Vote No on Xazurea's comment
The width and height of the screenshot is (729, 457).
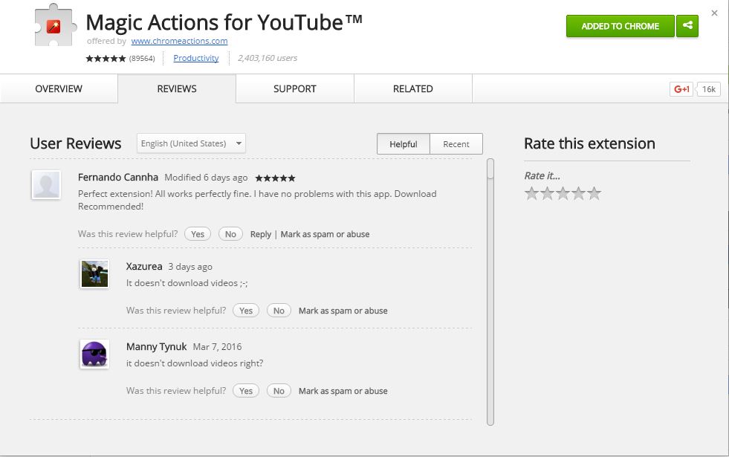point(279,311)
